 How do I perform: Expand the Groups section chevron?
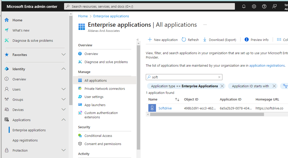pyautogui.click(x=64, y=99)
